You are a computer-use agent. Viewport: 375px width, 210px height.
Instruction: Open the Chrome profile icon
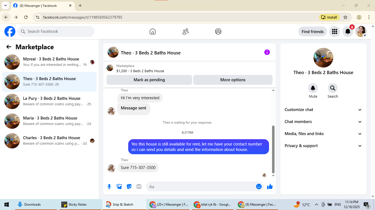click(x=359, y=17)
